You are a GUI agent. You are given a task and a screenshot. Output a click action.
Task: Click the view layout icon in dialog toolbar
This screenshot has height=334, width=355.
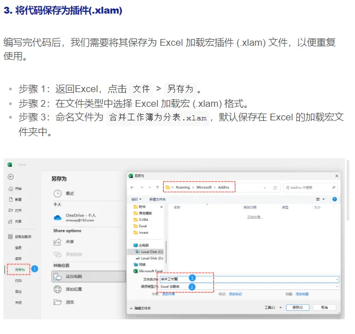(x=318, y=199)
